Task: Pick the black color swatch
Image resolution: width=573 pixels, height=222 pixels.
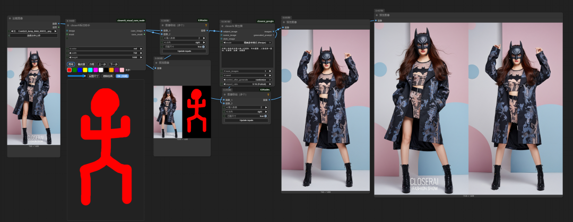Action: (106, 70)
